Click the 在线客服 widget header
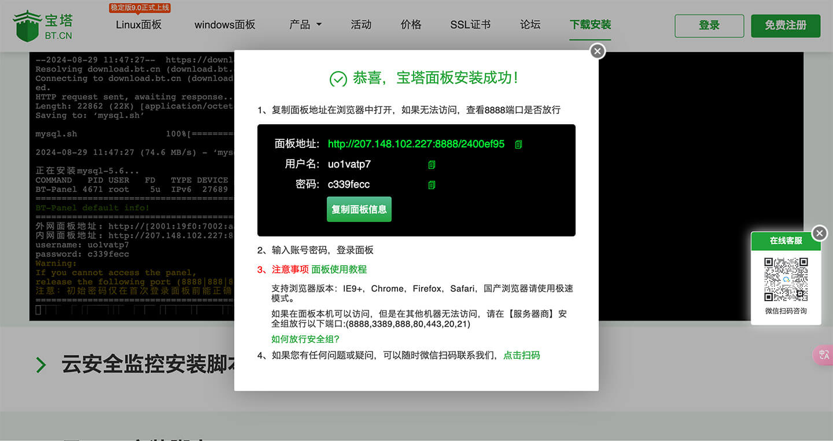The height and width of the screenshot is (441, 833). point(786,241)
